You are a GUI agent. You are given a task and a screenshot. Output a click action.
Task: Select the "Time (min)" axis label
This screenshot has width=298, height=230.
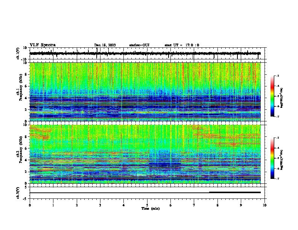[x=151, y=209]
